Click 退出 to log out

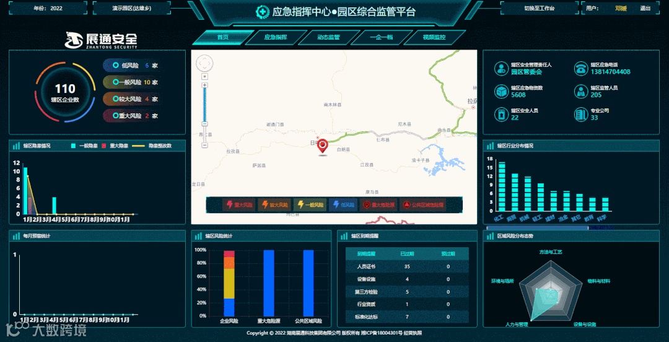[645, 8]
